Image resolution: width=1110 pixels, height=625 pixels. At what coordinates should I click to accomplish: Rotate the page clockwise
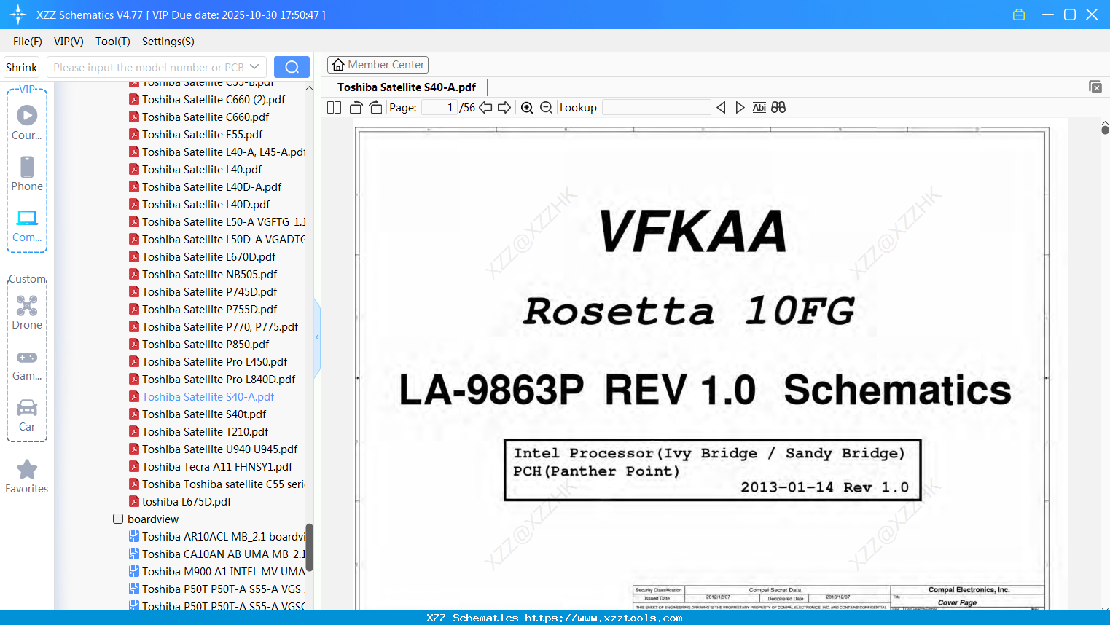[376, 108]
